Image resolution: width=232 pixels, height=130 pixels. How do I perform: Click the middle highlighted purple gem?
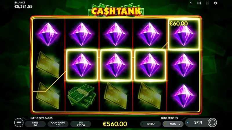[116, 65]
